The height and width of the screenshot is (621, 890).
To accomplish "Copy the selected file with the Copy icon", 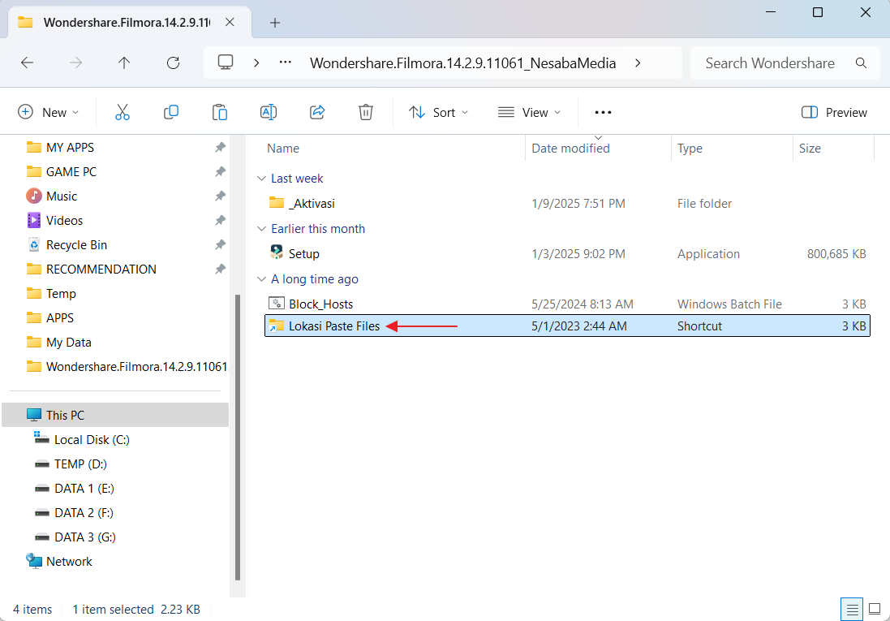I will click(171, 112).
